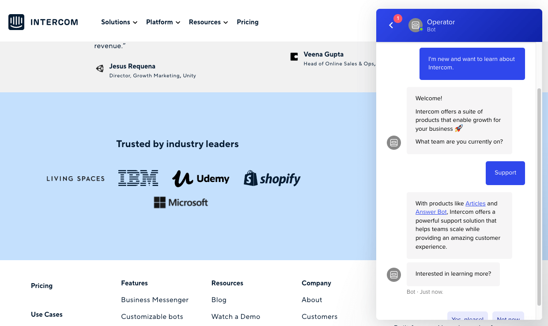548x326 pixels.
Task: Go back using the chat back arrow
Action: (x=391, y=26)
